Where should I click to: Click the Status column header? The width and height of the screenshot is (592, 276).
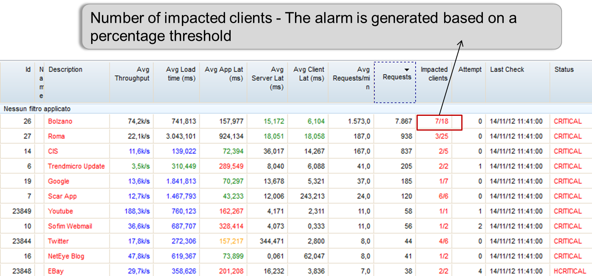(x=571, y=82)
